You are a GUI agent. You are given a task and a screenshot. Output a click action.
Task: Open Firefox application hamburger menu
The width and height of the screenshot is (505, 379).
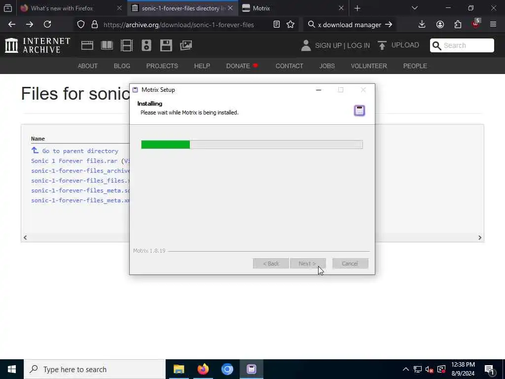tap(493, 25)
